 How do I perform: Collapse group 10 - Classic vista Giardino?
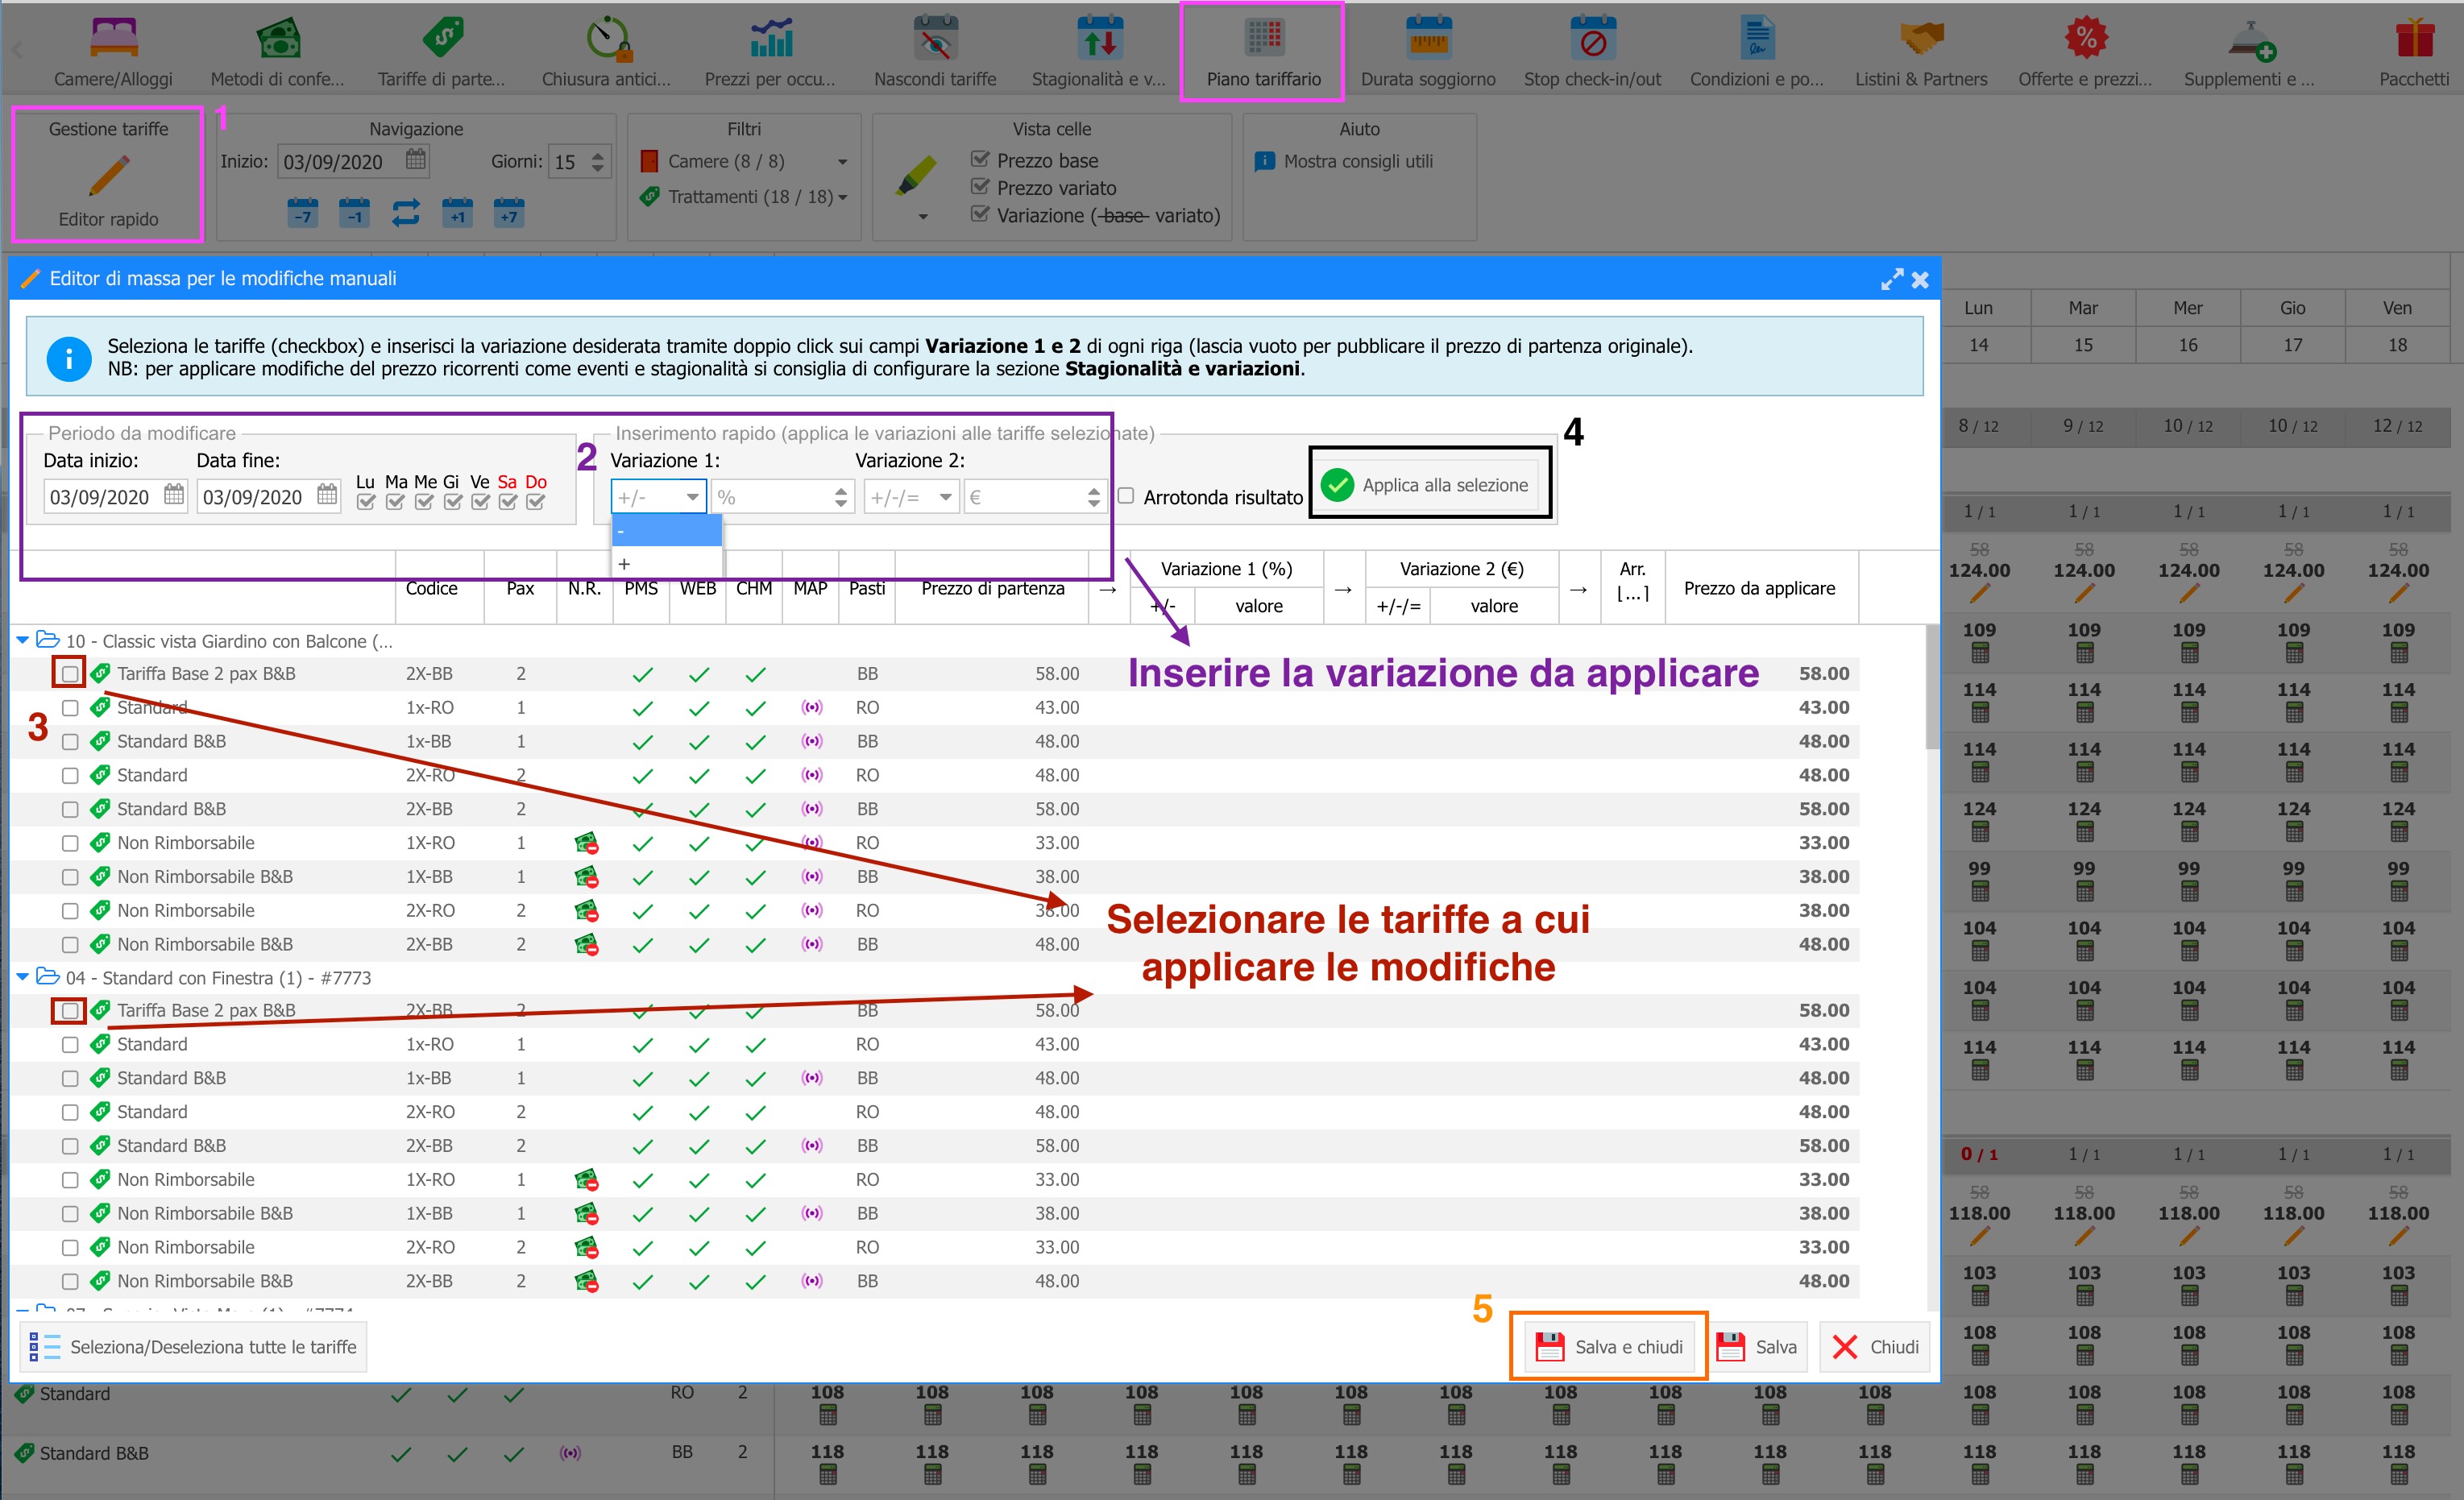tap(22, 640)
